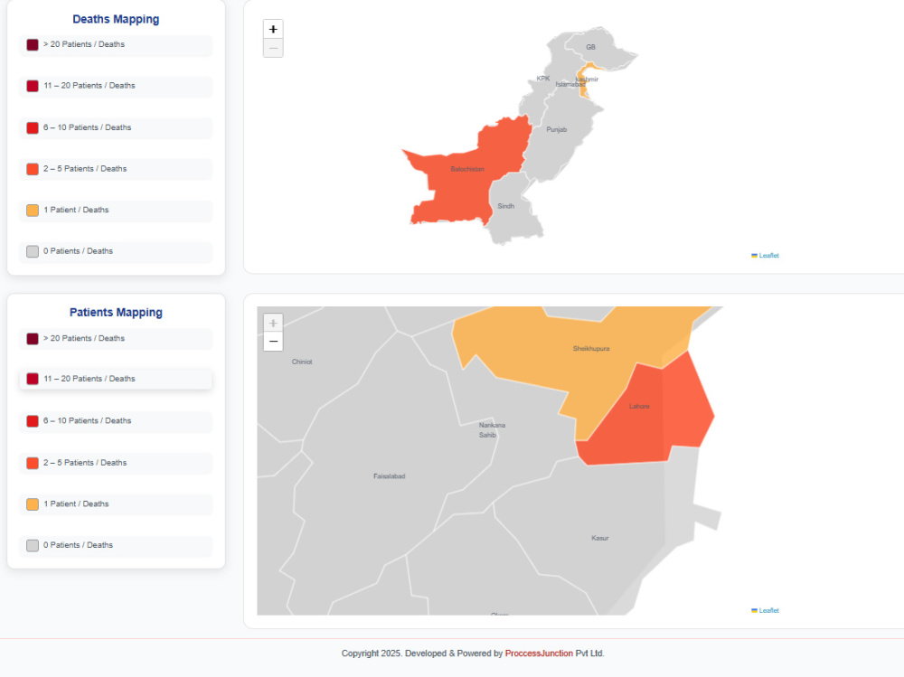Click '0 Patients / Deaths' text in Patients Mapping

click(78, 545)
